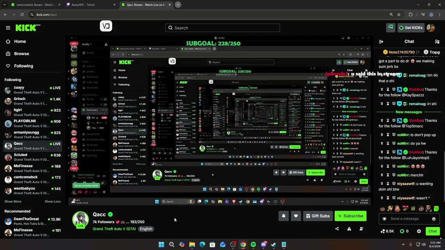The image size is (445, 250).
Task: Open Spotify from the taskbar
Action: [x=253, y=244]
